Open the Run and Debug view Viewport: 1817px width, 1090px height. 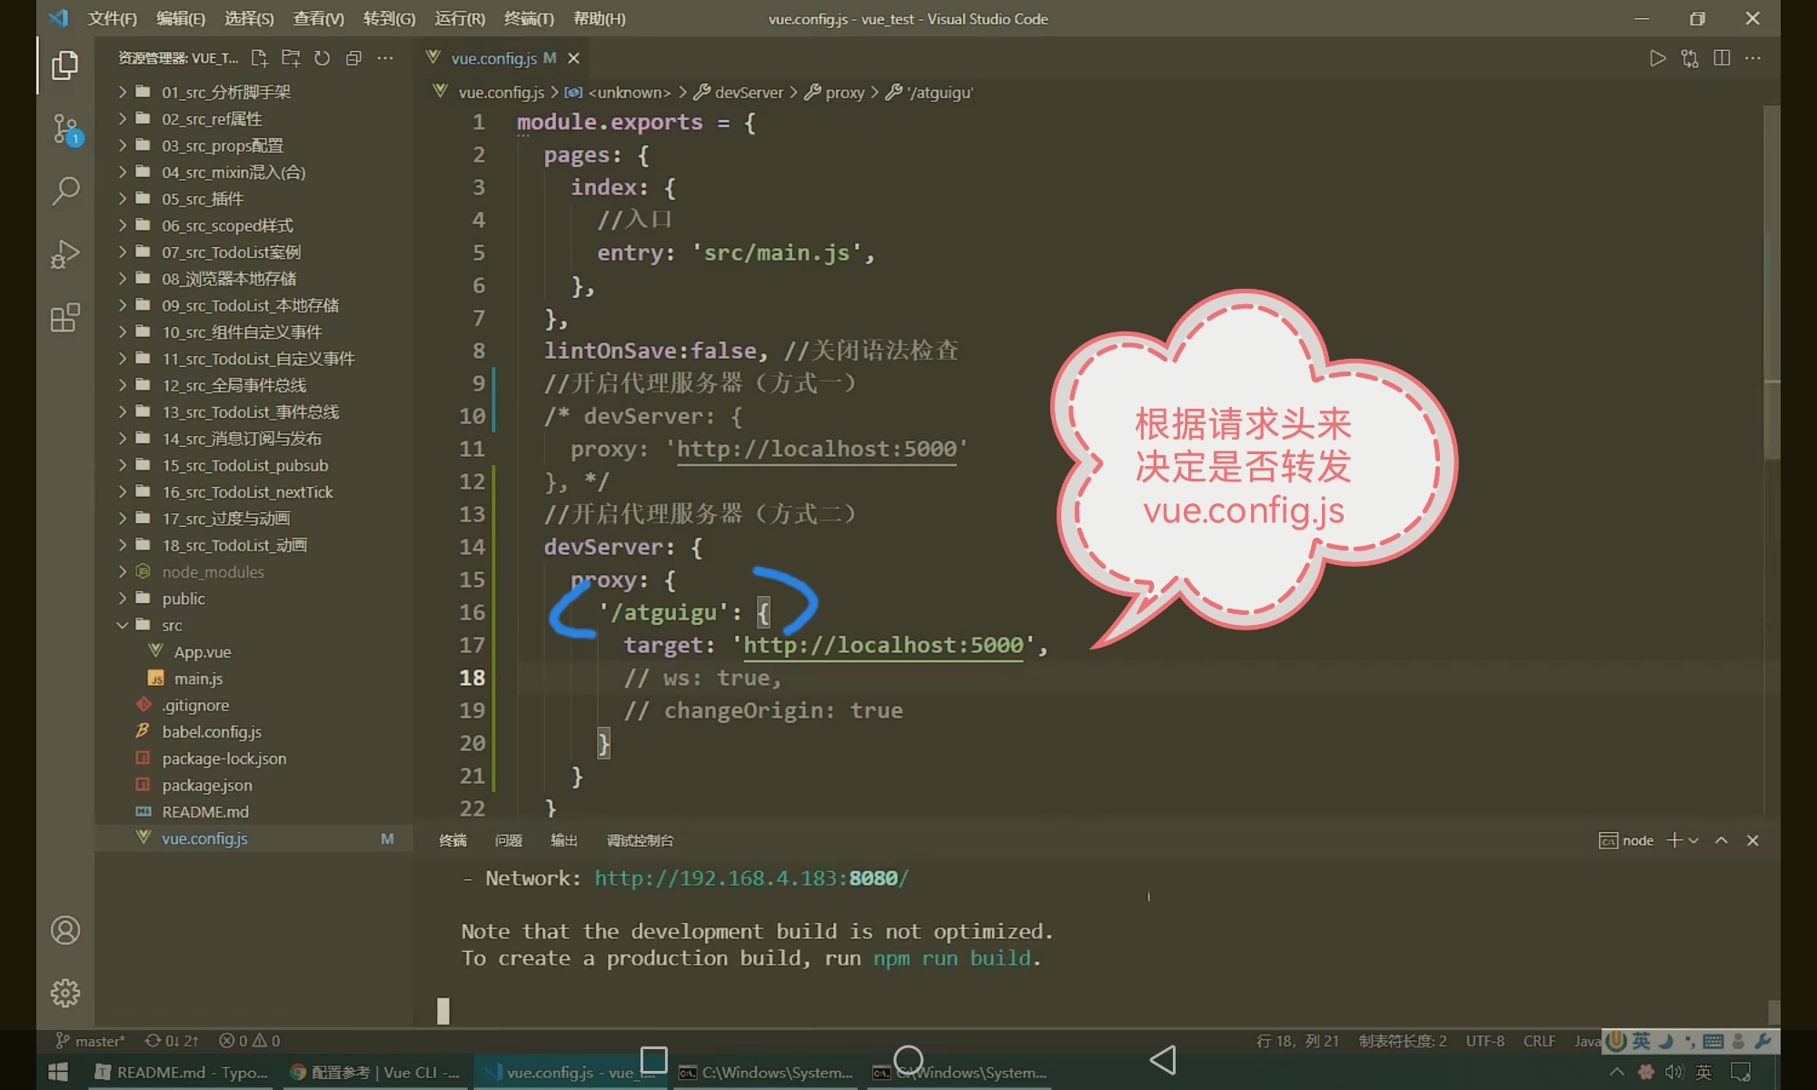[x=65, y=254]
